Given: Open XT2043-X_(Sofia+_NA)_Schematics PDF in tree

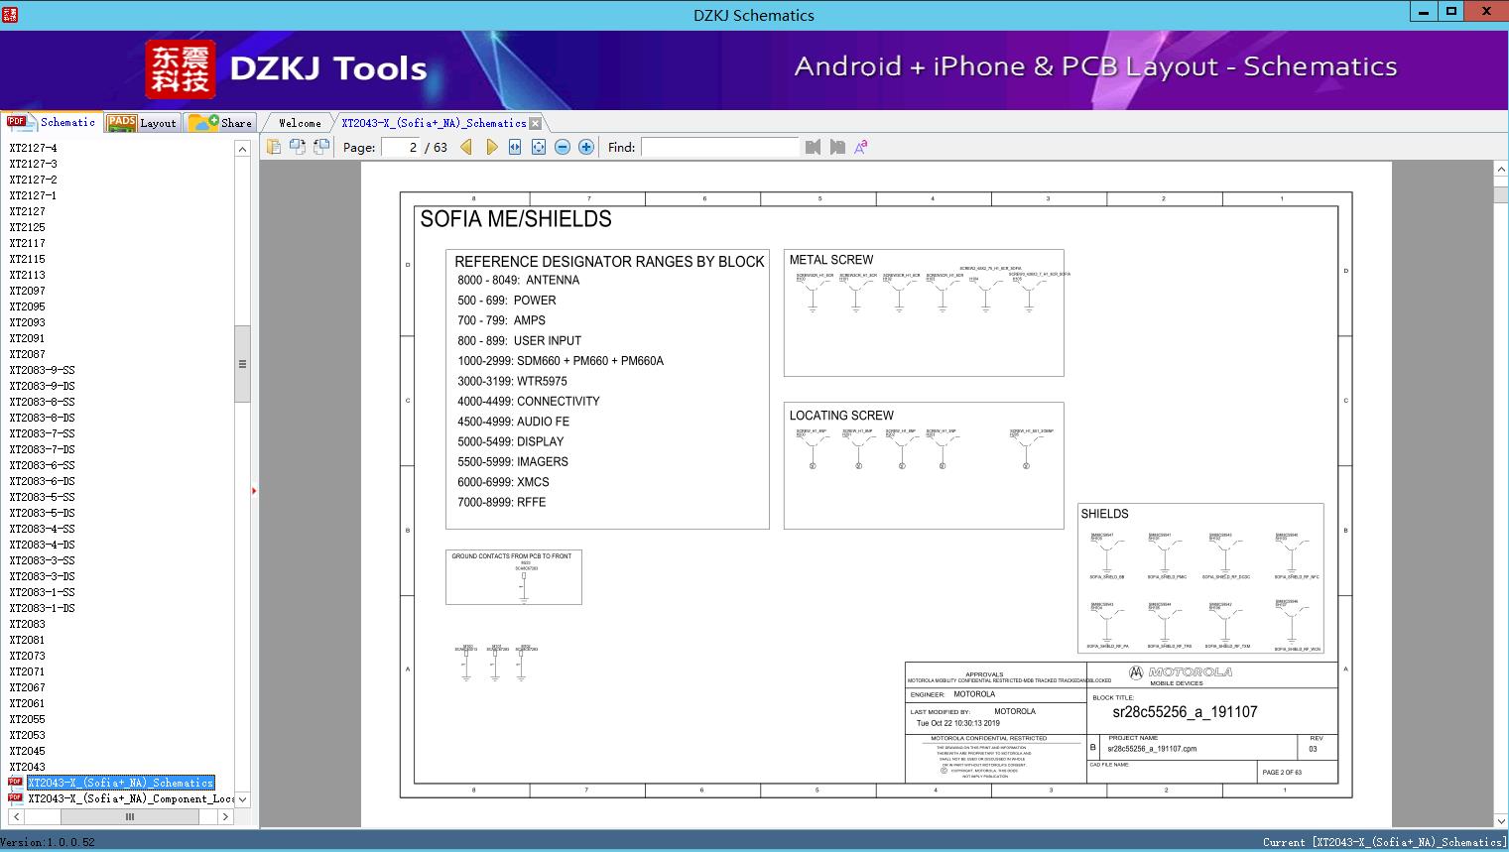Looking at the screenshot, I should point(120,783).
